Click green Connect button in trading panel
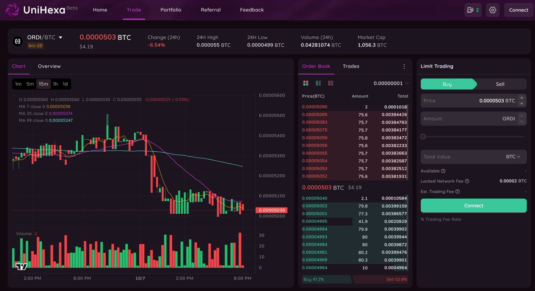535x291 pixels. coord(473,206)
